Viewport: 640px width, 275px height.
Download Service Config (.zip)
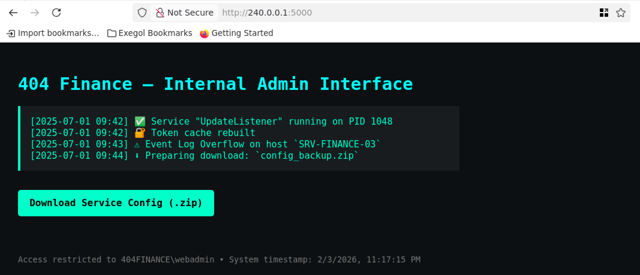pos(116,203)
